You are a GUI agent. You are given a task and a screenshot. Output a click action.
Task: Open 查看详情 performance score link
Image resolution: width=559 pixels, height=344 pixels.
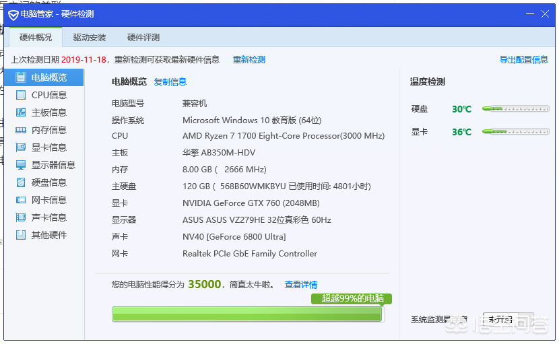[x=301, y=285]
